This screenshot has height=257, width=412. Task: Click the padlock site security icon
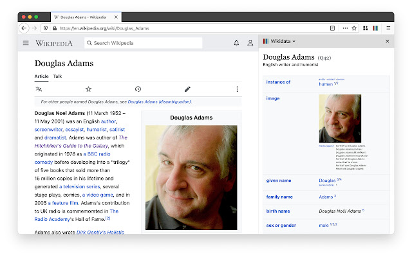pos(55,28)
